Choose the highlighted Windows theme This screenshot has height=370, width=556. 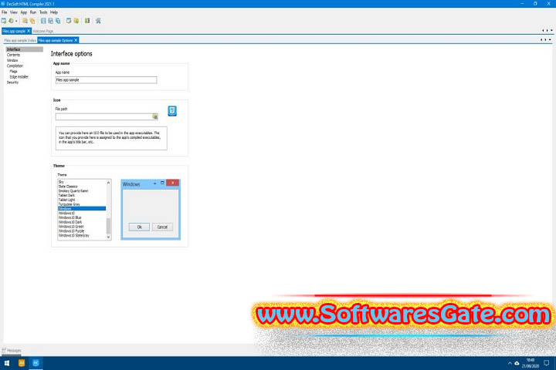[82, 209]
